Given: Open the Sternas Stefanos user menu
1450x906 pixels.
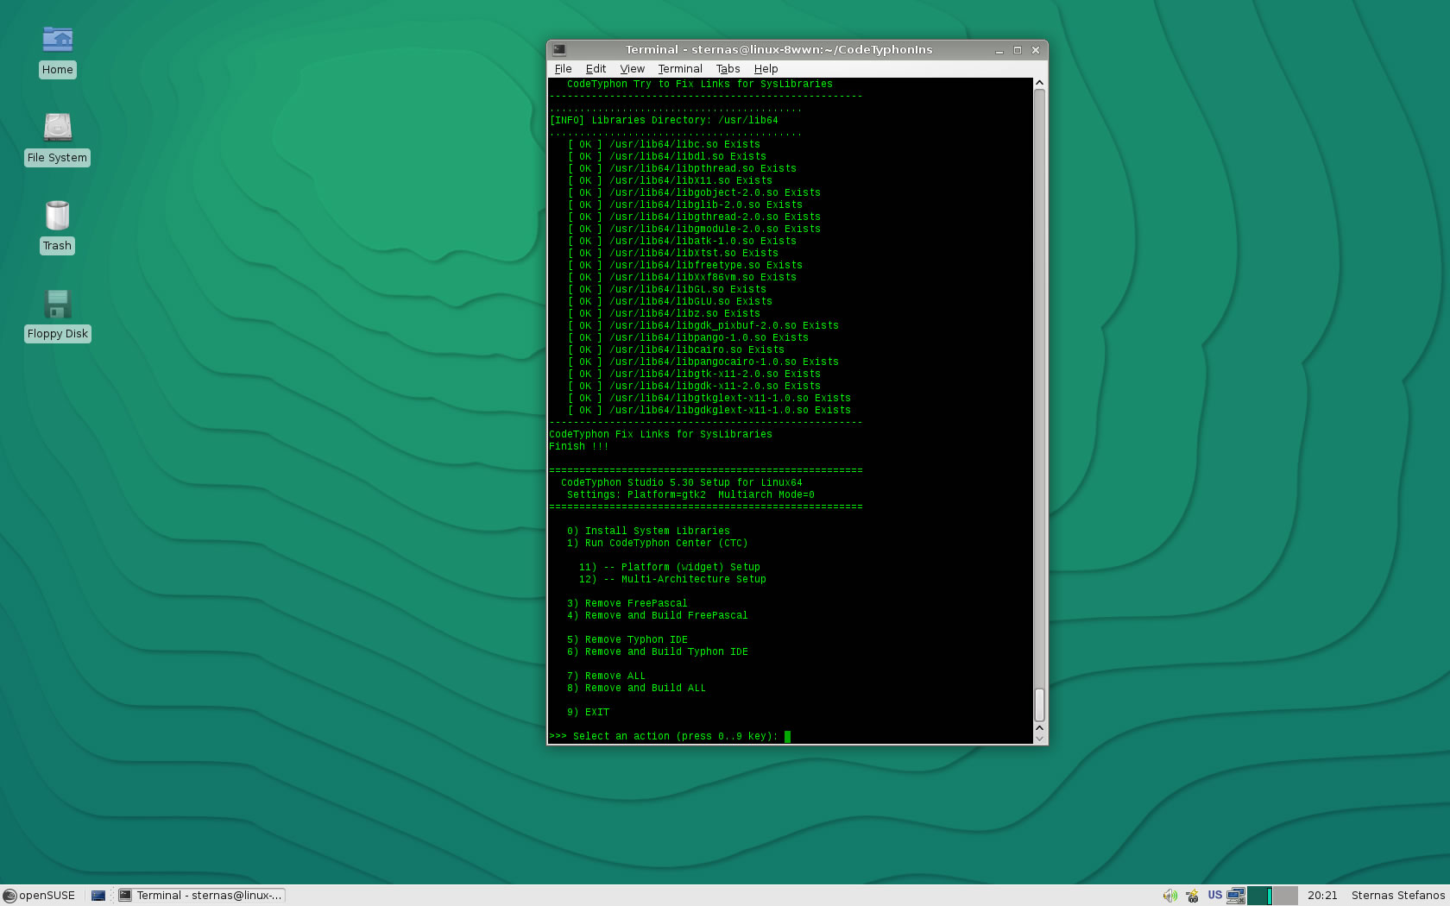Looking at the screenshot, I should coord(1398,896).
